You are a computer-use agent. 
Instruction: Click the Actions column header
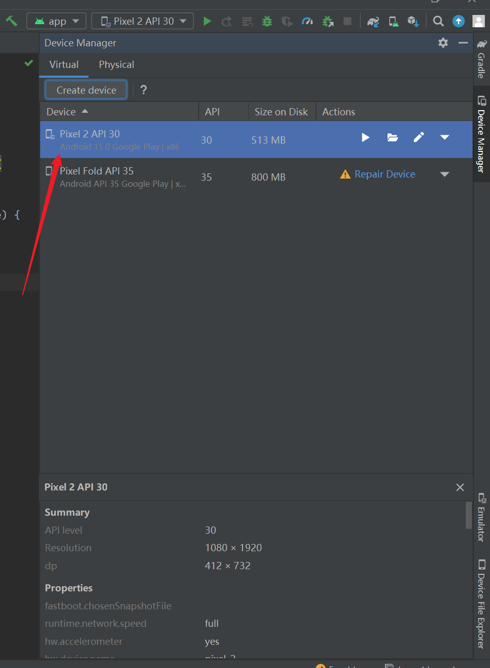point(394,112)
